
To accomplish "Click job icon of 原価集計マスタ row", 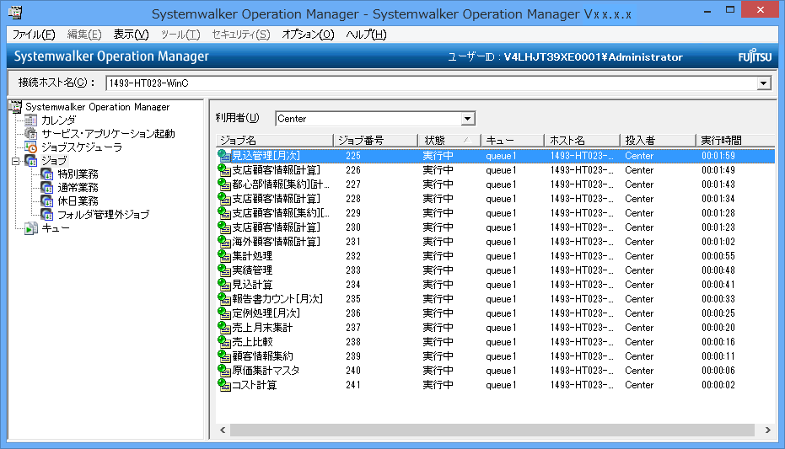I will pyautogui.click(x=224, y=371).
